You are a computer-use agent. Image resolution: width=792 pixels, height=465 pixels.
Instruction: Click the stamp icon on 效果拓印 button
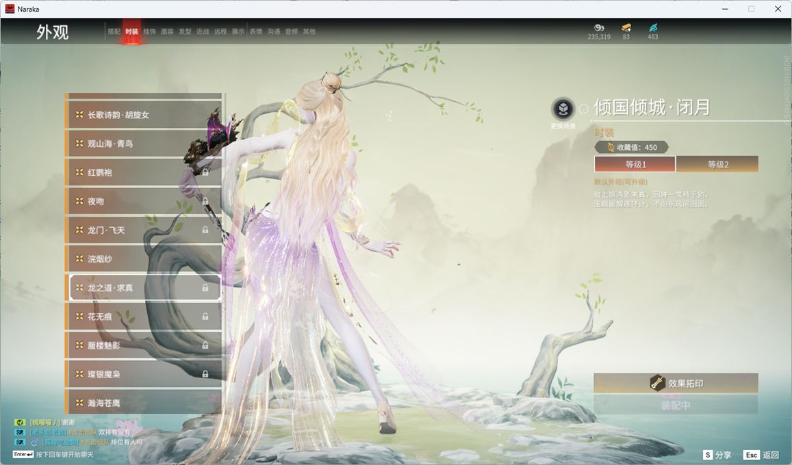656,383
